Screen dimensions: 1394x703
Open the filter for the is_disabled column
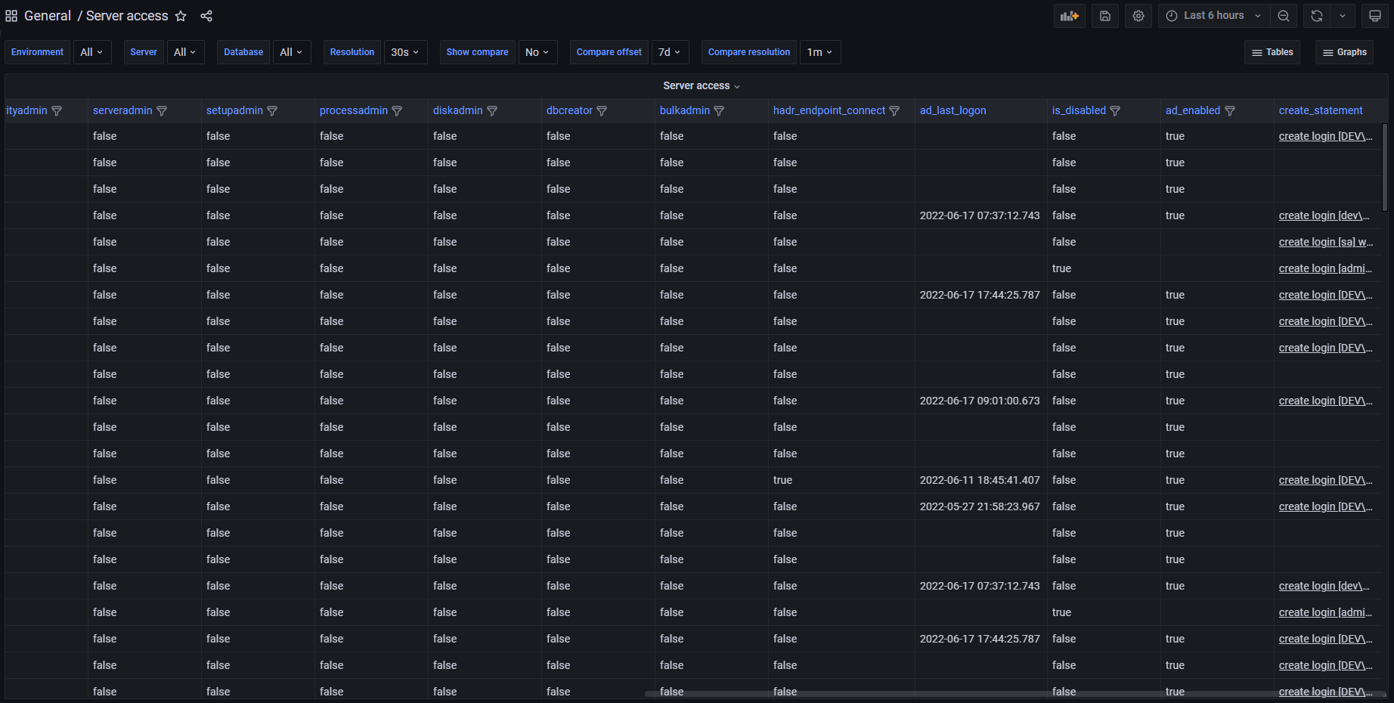[1115, 110]
